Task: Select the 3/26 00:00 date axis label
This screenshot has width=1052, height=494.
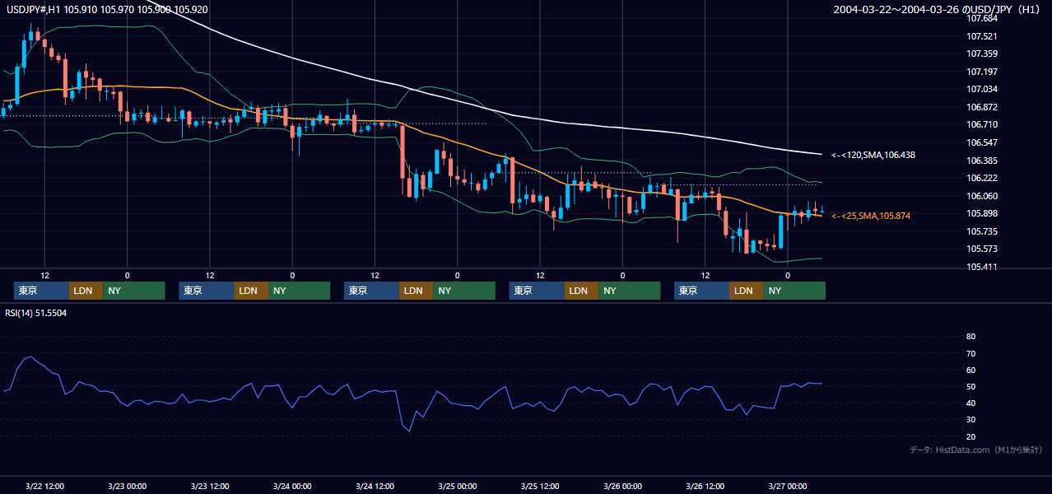Action: pyautogui.click(x=623, y=487)
